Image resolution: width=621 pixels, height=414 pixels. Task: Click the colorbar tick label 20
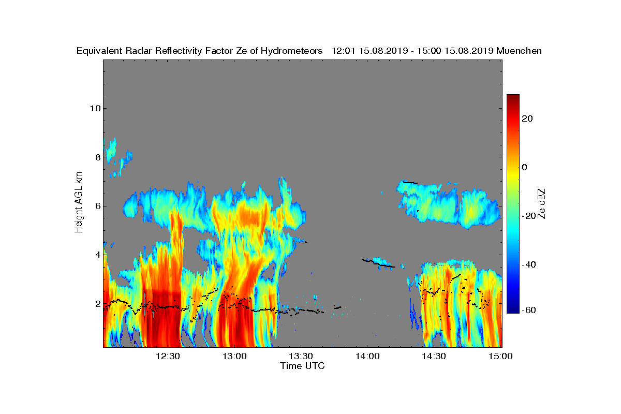pyautogui.click(x=528, y=119)
